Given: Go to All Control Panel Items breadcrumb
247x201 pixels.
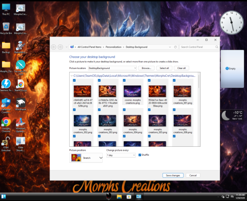Looking at the screenshot, I should 89,47.
